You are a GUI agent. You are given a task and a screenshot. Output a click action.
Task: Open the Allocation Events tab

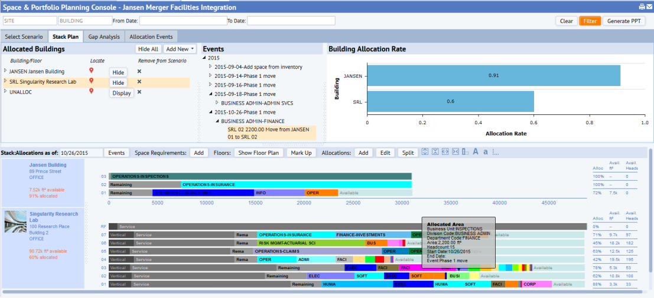pyautogui.click(x=151, y=37)
